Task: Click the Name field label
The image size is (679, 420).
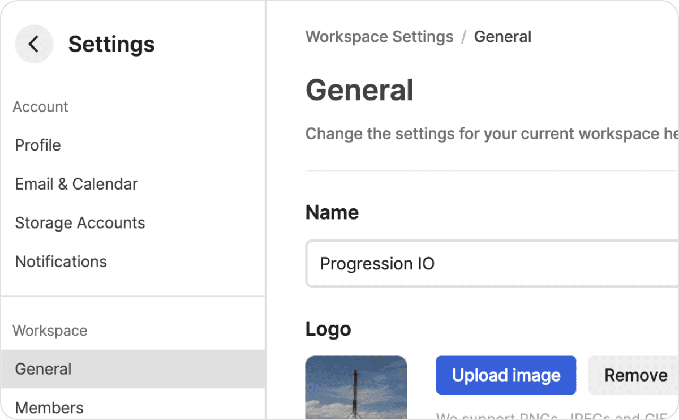Action: (x=332, y=213)
